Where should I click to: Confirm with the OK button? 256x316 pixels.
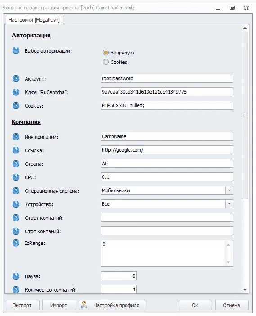click(195, 305)
